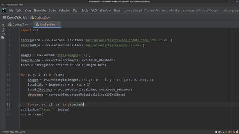Click the folder icon under the Project sidebar label
The width and height of the screenshot is (239, 134).
(3, 38)
